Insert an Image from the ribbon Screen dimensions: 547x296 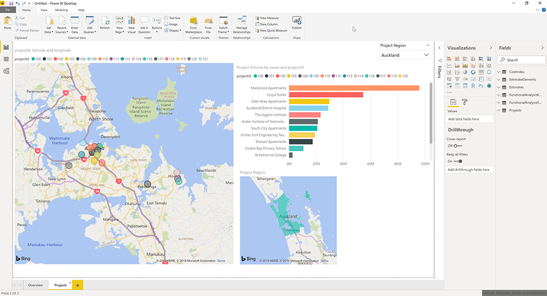171,25
